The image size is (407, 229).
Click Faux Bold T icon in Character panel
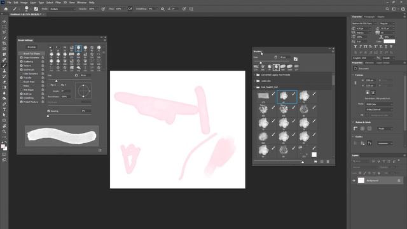(355, 46)
